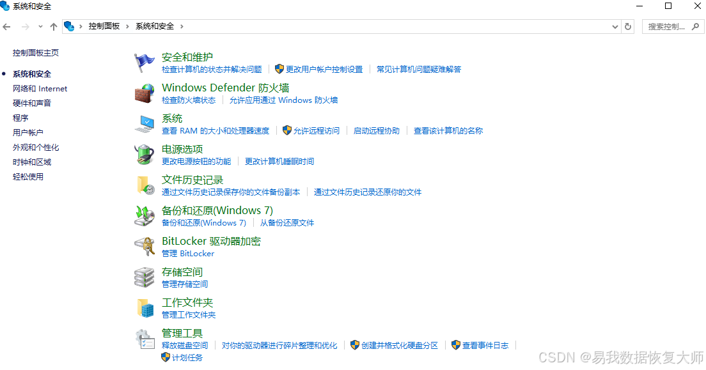Click the BitLocker key and drive icon
The image size is (706, 370).
point(144,246)
